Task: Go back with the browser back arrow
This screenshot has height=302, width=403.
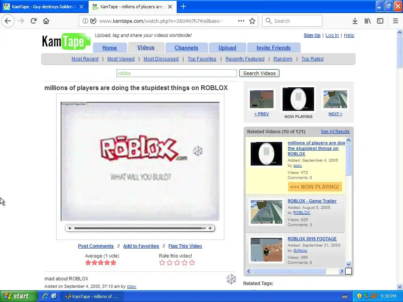Action: click(8, 21)
